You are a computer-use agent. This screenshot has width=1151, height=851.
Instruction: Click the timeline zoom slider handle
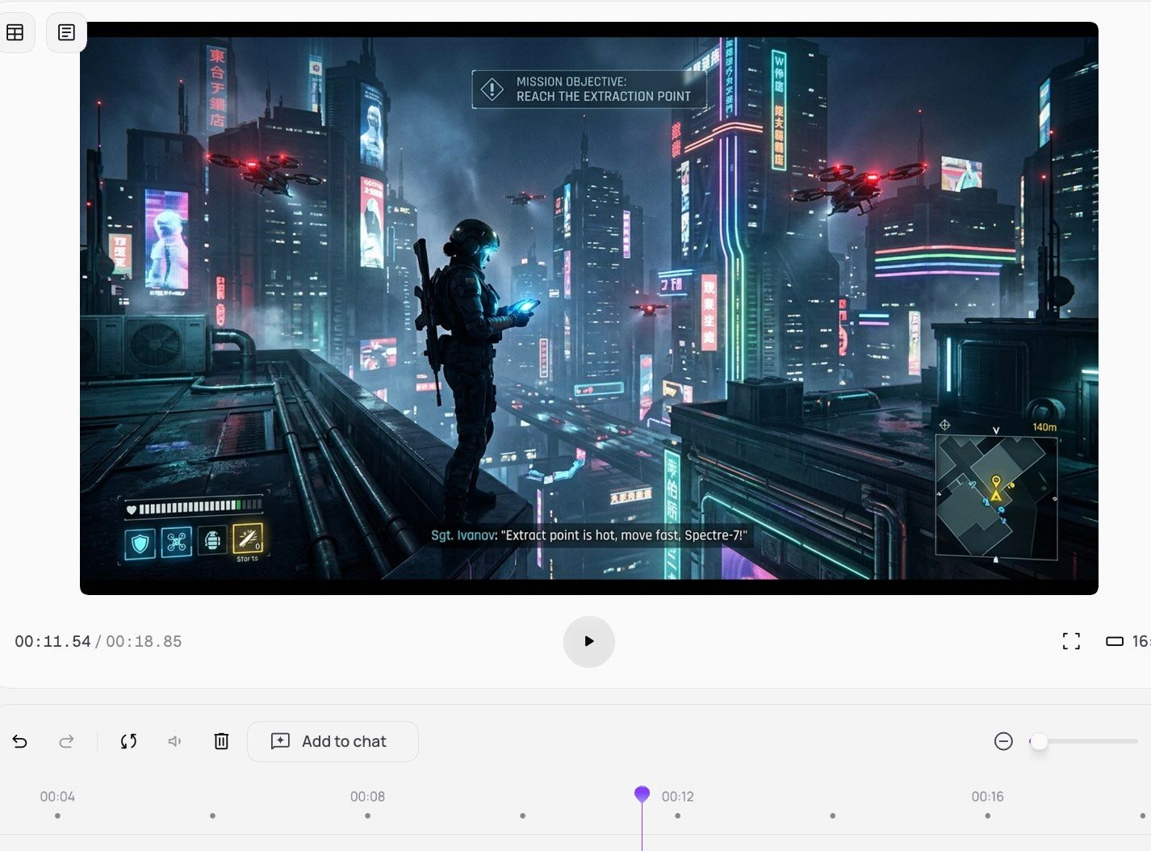1039,741
